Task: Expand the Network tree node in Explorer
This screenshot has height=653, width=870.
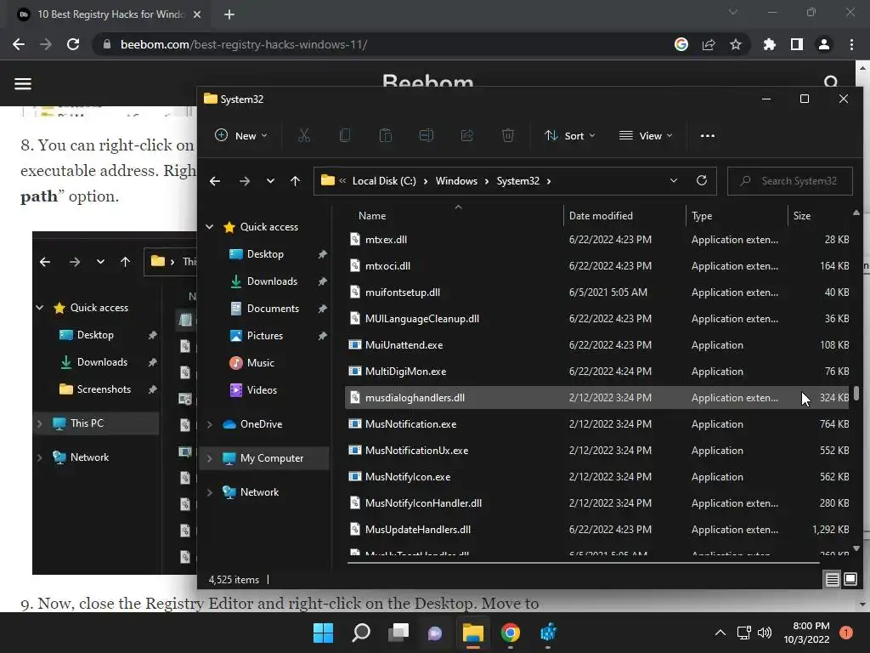Action: point(210,492)
